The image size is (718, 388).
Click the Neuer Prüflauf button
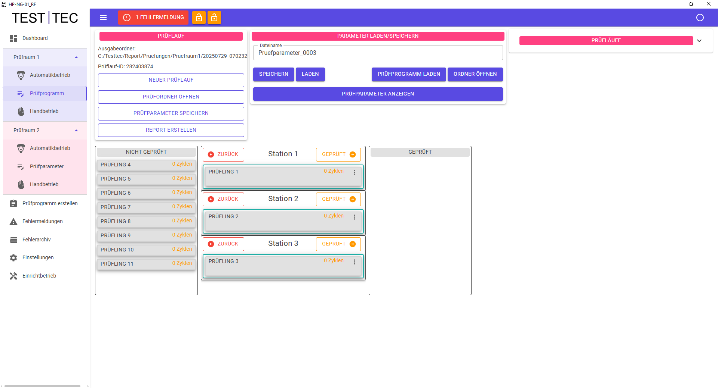point(171,80)
